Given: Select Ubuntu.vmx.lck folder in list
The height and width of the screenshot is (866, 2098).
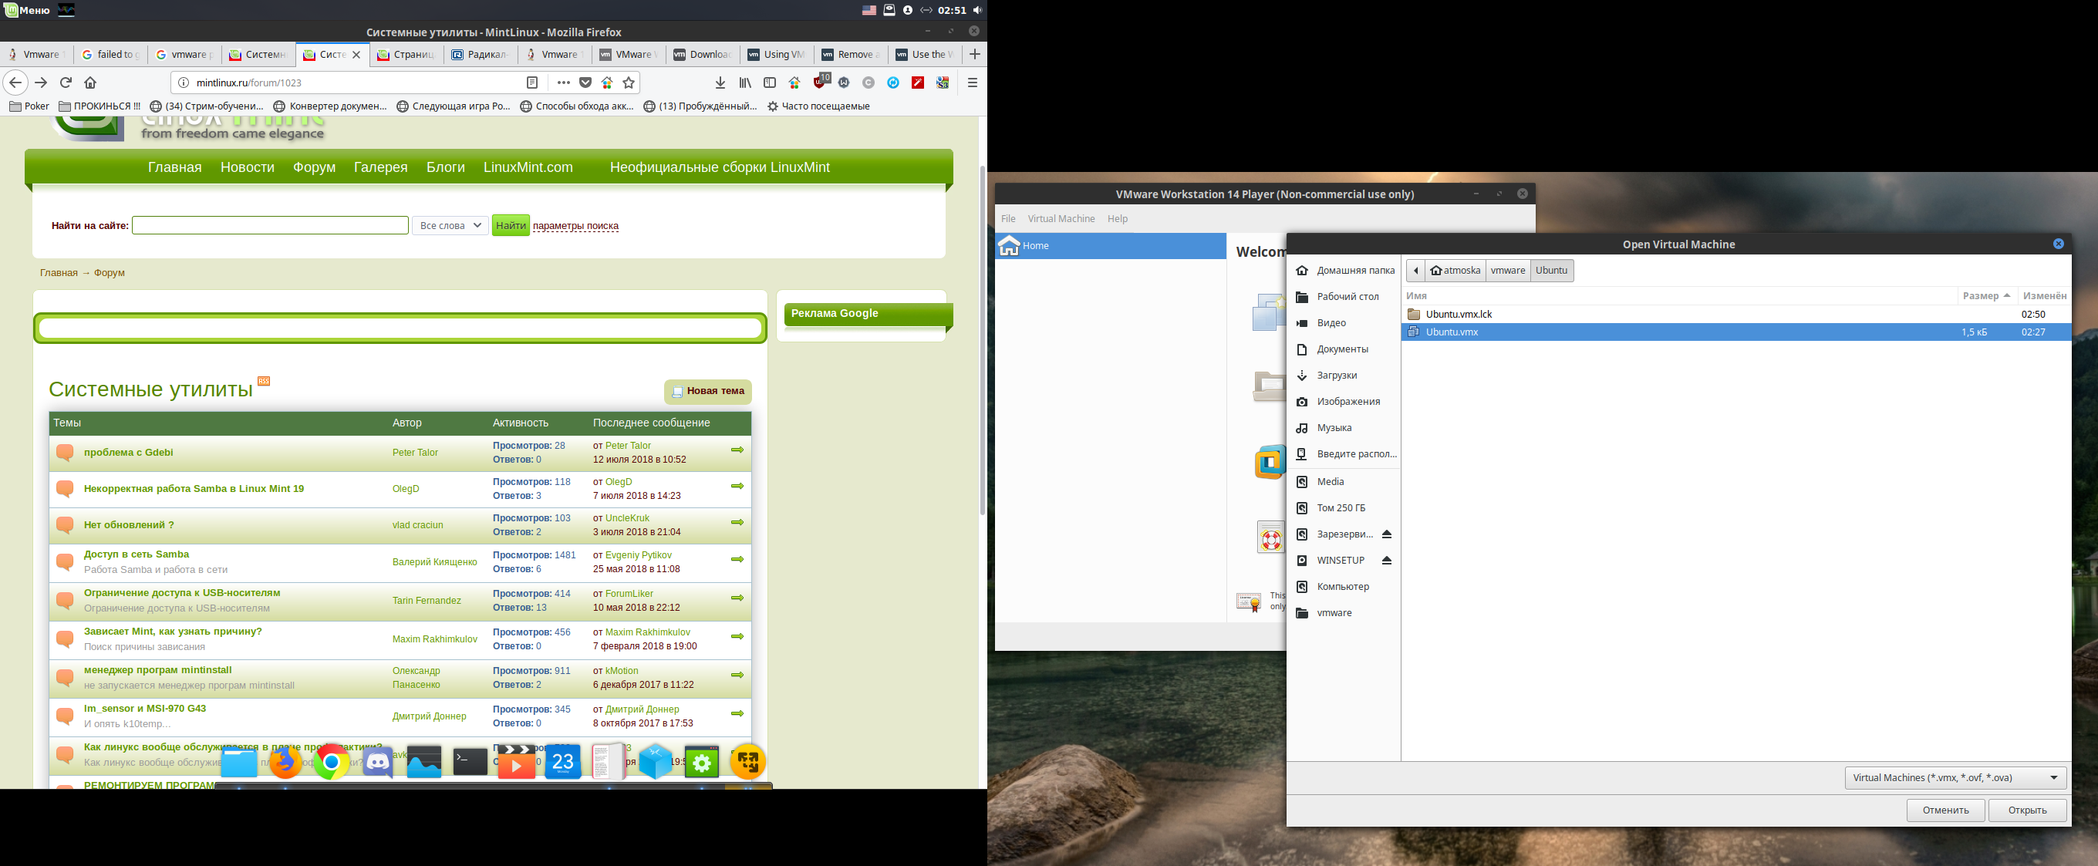Looking at the screenshot, I should (1458, 314).
